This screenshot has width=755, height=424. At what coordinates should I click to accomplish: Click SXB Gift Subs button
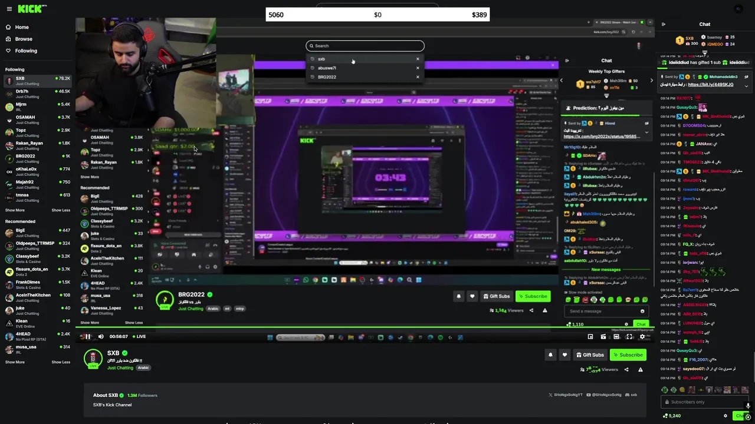tap(590, 355)
